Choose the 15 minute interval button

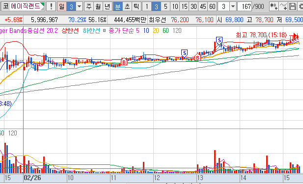coord(184,6)
